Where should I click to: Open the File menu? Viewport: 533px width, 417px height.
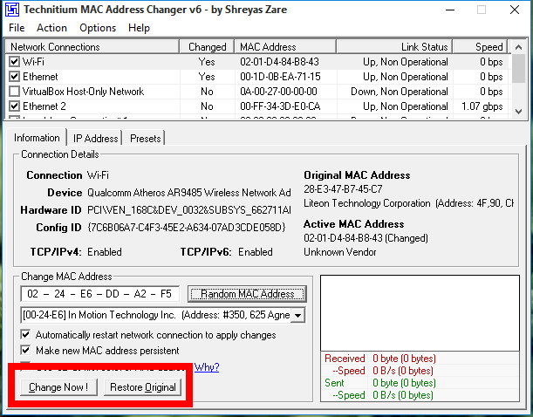pos(17,28)
